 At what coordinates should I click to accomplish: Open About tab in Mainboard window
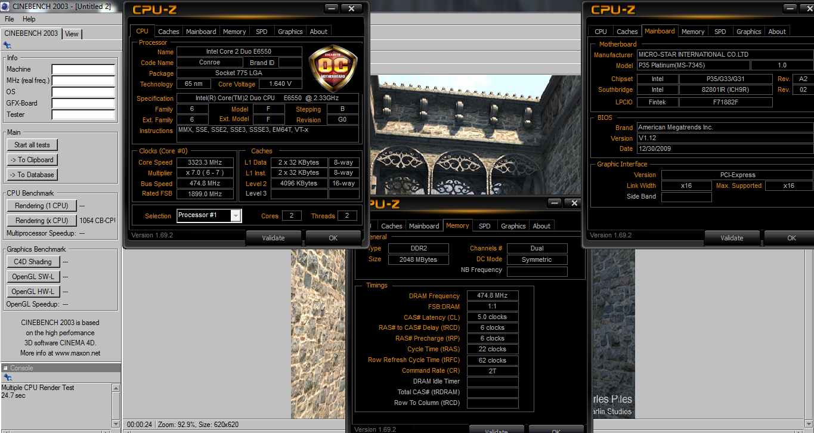(x=777, y=32)
